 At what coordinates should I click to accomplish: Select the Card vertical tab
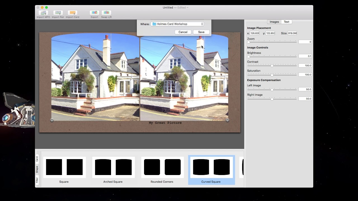[37, 159]
